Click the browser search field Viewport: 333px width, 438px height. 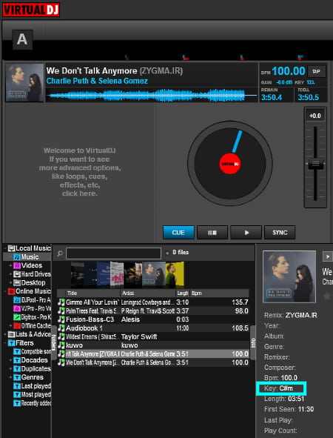point(113,253)
